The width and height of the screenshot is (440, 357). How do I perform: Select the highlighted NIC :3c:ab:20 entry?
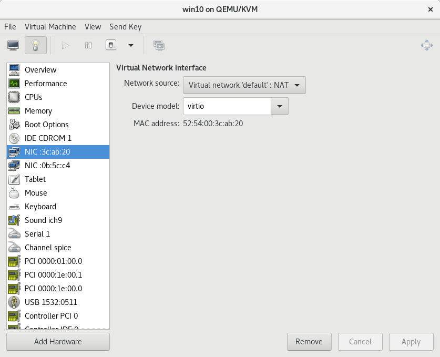[x=58, y=152]
